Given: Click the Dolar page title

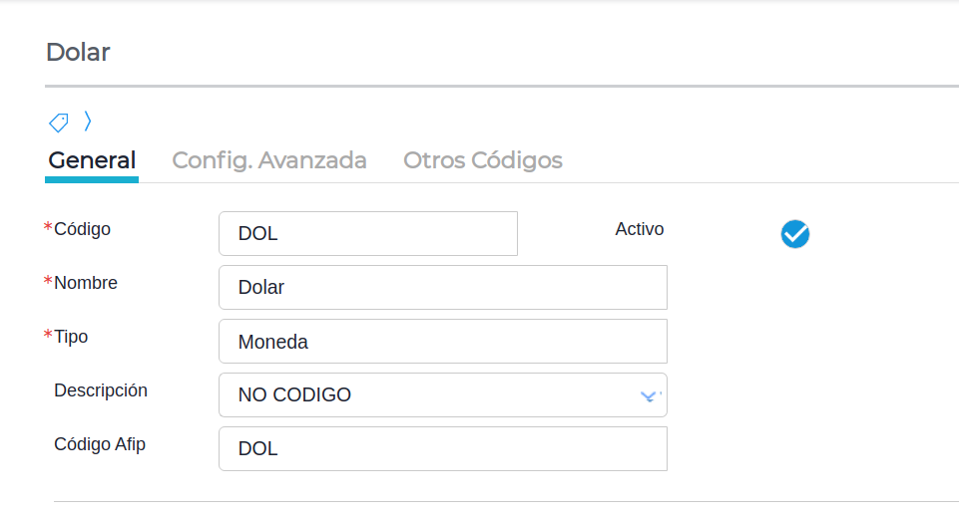Looking at the screenshot, I should (78, 52).
